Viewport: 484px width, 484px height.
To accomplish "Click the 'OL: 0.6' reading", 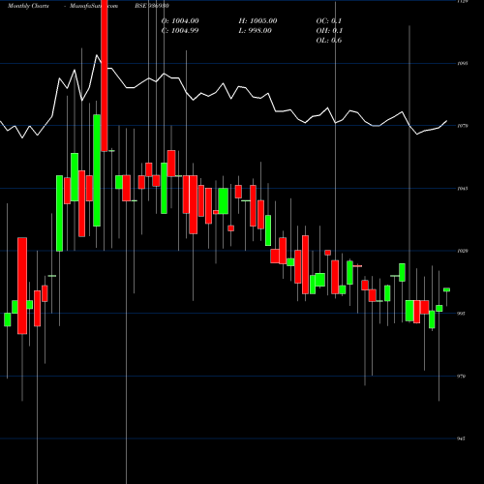I will point(329,41).
